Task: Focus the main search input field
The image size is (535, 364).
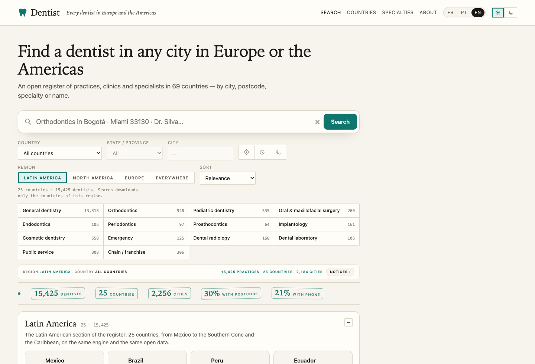Action: coord(173,122)
